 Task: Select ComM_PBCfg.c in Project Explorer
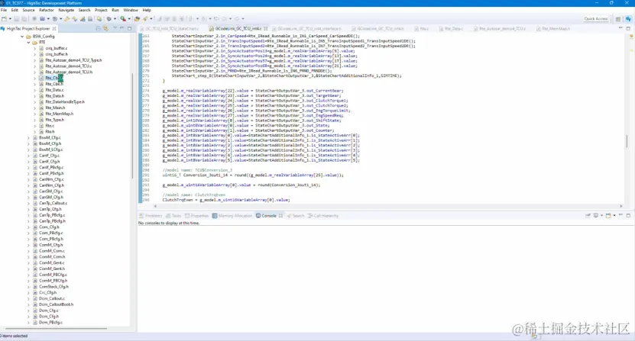click(x=53, y=275)
